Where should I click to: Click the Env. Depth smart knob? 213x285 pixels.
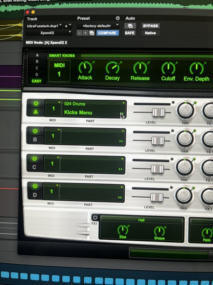tap(196, 68)
